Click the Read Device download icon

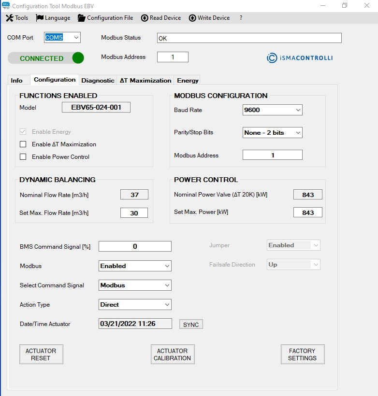(x=145, y=18)
